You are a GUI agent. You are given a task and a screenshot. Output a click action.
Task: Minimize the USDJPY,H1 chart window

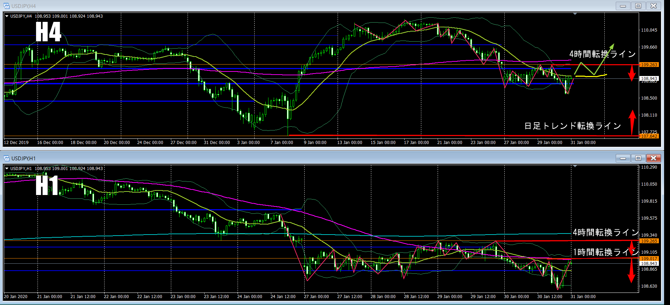(623, 158)
